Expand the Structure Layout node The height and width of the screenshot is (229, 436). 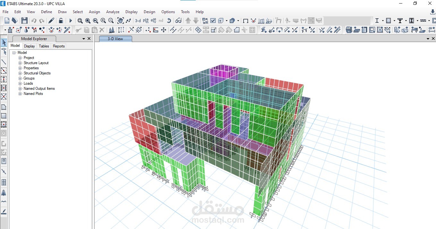point(20,63)
